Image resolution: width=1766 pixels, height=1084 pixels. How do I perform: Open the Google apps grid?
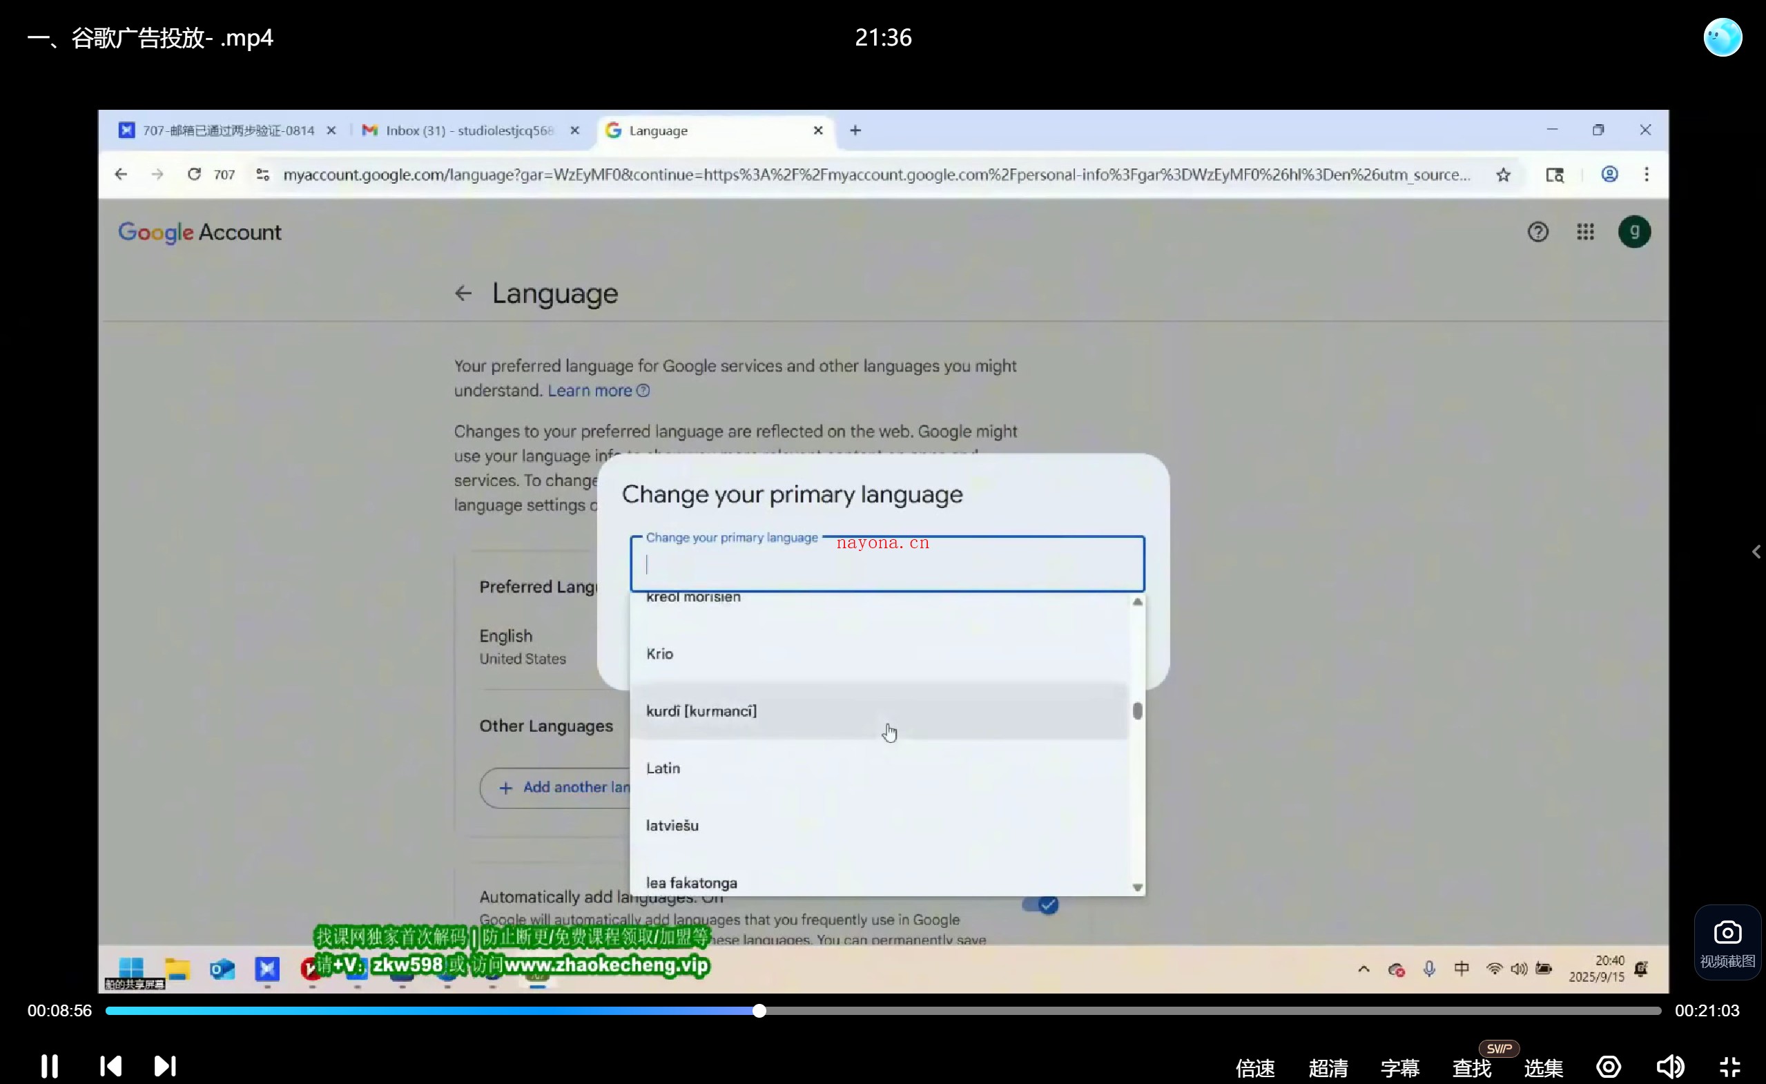[x=1585, y=231]
